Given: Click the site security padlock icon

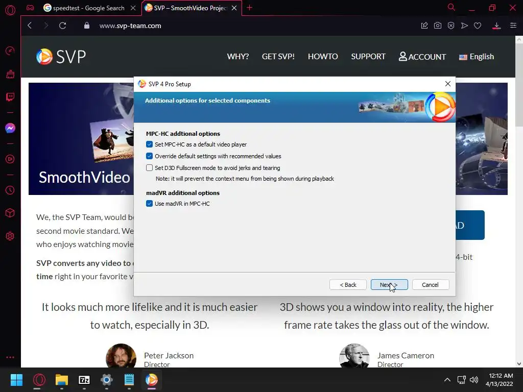Looking at the screenshot, I should click(x=87, y=26).
